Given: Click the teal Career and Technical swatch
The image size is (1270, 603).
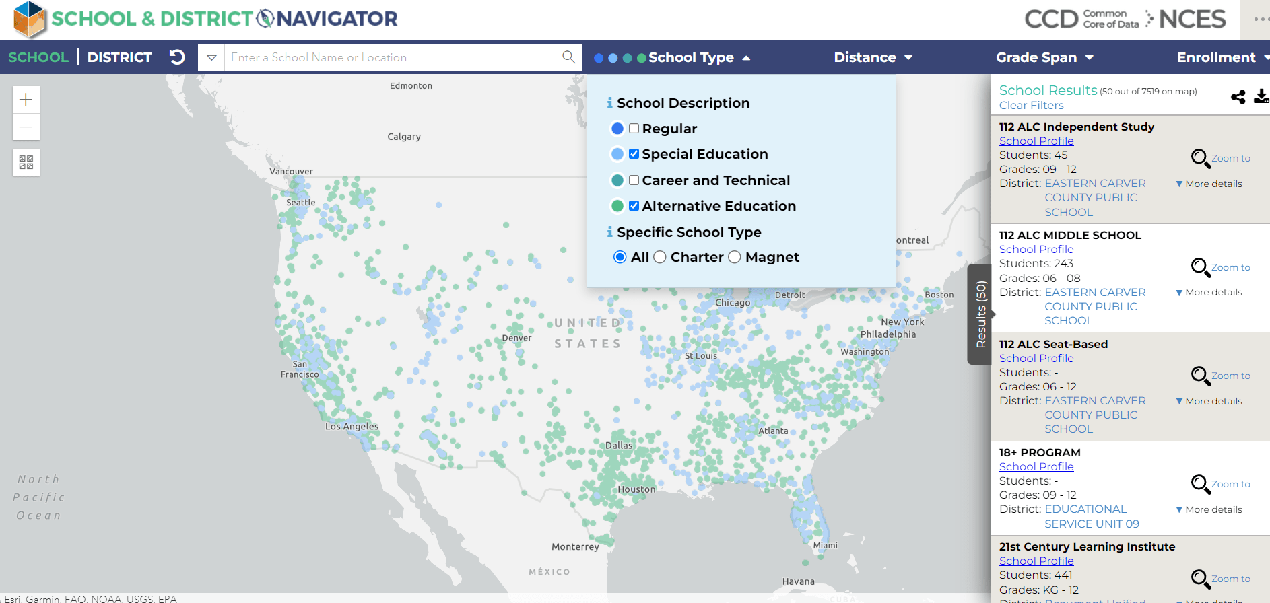Looking at the screenshot, I should point(617,180).
